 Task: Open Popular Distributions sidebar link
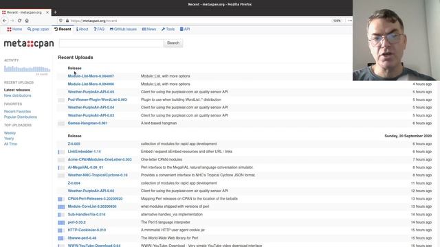[21, 117]
